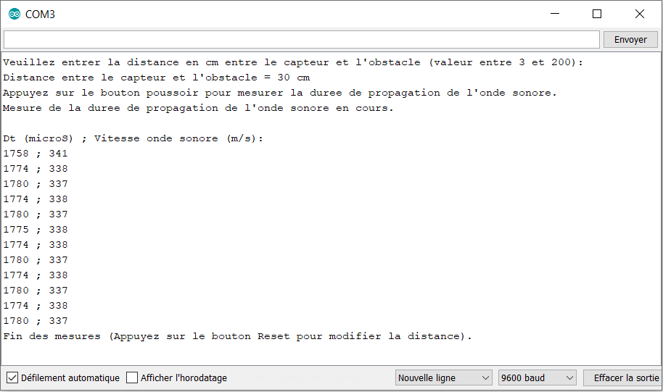Click the 'Dt (microS) ; Vitesse onde sonore' header line
The width and height of the screenshot is (663, 392).
click(133, 138)
